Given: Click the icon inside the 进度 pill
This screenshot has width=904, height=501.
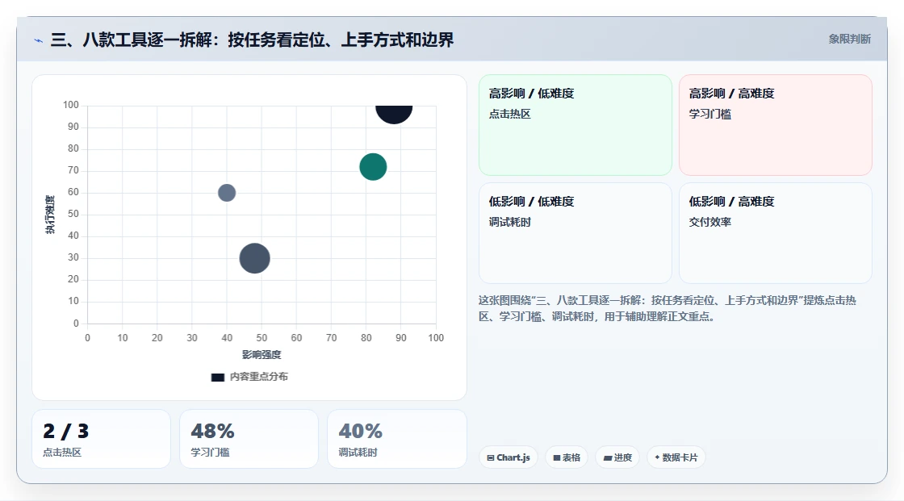Looking at the screenshot, I should pyautogui.click(x=608, y=458).
